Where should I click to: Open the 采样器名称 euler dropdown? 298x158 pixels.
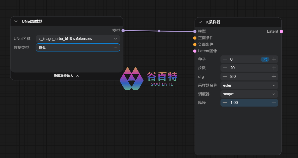click(249, 85)
